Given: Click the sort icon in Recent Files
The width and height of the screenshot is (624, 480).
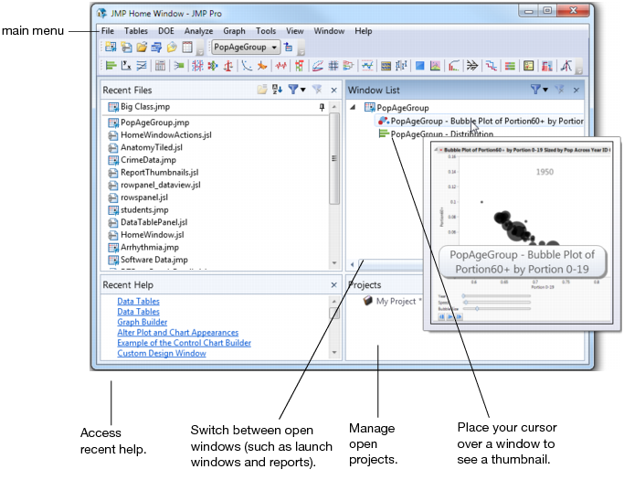Looking at the screenshot, I should pyautogui.click(x=277, y=90).
